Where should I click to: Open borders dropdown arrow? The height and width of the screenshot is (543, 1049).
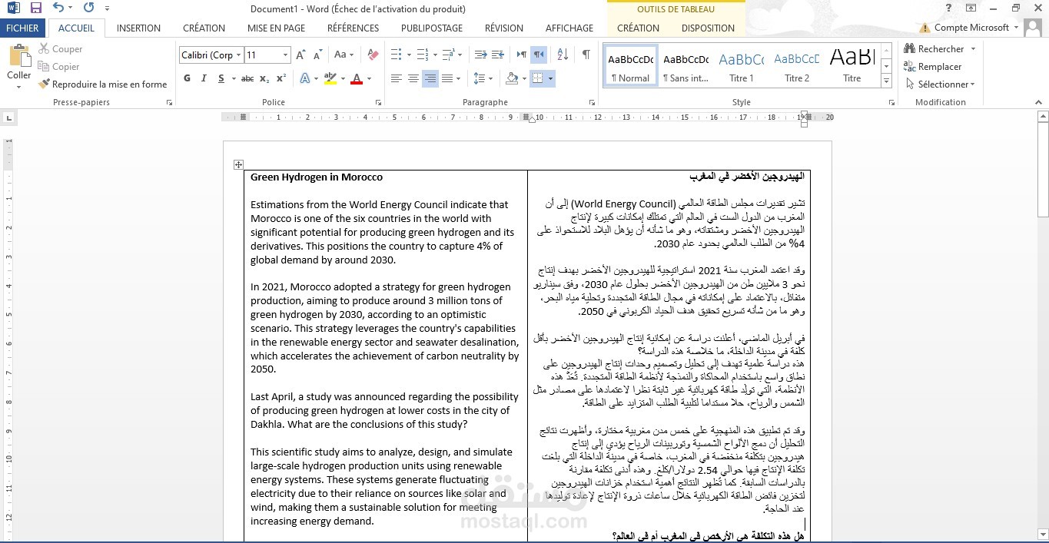click(550, 78)
